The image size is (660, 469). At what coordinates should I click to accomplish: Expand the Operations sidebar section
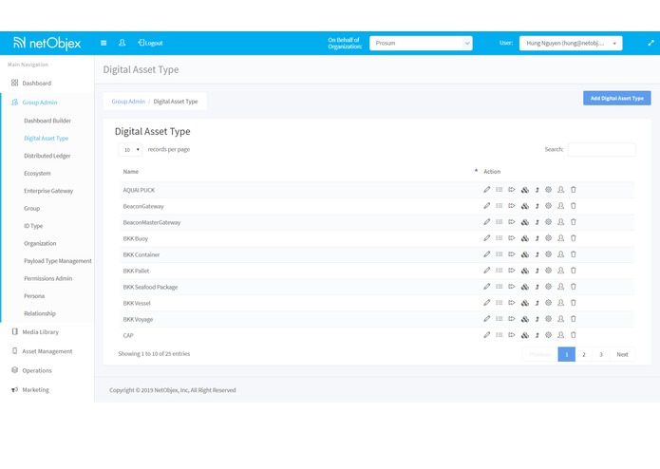click(37, 370)
